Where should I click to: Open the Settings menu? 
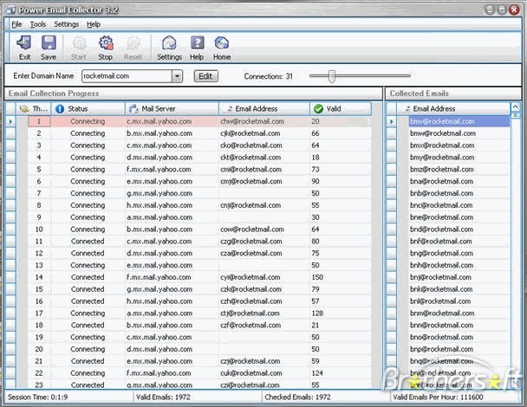click(66, 24)
